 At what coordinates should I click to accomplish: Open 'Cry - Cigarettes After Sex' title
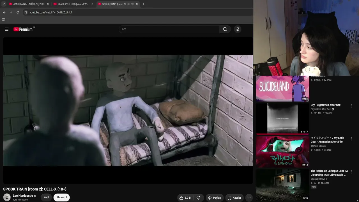pos(325,105)
